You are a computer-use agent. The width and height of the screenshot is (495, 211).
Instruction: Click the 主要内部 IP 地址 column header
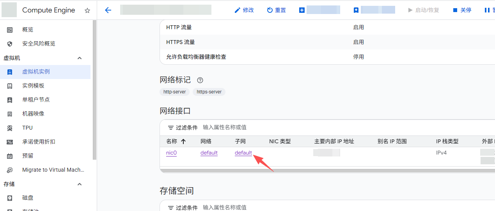334,141
